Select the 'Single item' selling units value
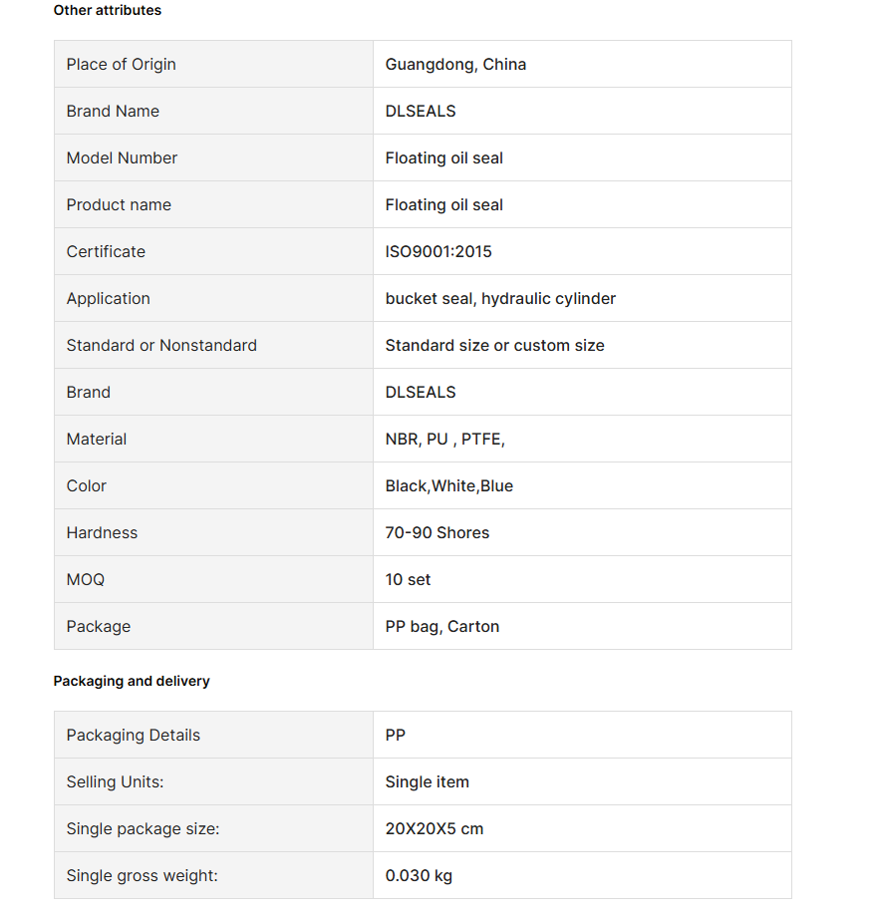 [427, 781]
